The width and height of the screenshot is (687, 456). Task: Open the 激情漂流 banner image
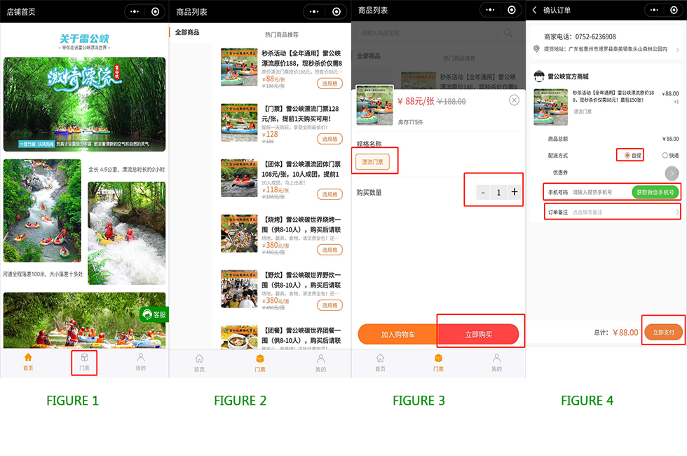[85, 105]
